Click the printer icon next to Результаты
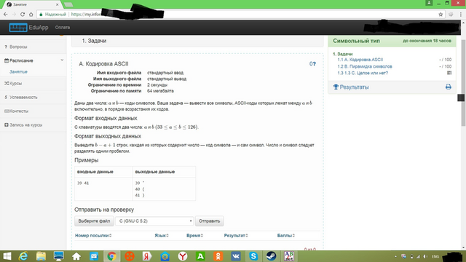This screenshot has width=466, height=262. [449, 87]
